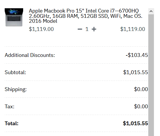Click the $1,119.00 unit price
The image size is (160, 136).
(41, 29)
